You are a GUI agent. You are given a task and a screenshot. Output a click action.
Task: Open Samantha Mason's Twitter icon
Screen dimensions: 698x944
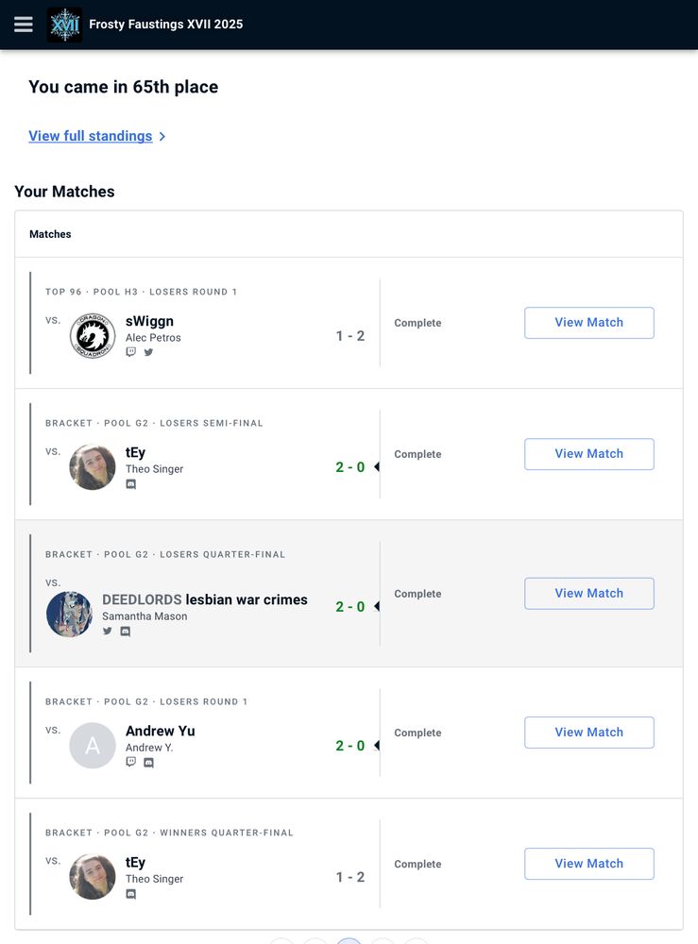tap(108, 632)
